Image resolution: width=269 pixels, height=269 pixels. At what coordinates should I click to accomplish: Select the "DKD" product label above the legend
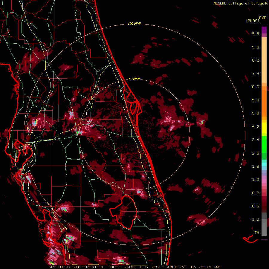point(262,18)
